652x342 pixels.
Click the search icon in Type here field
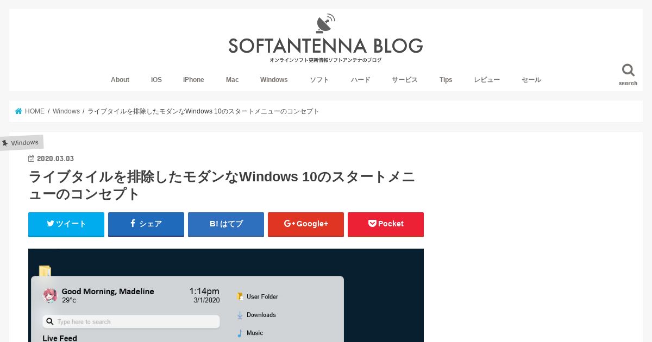[50, 321]
